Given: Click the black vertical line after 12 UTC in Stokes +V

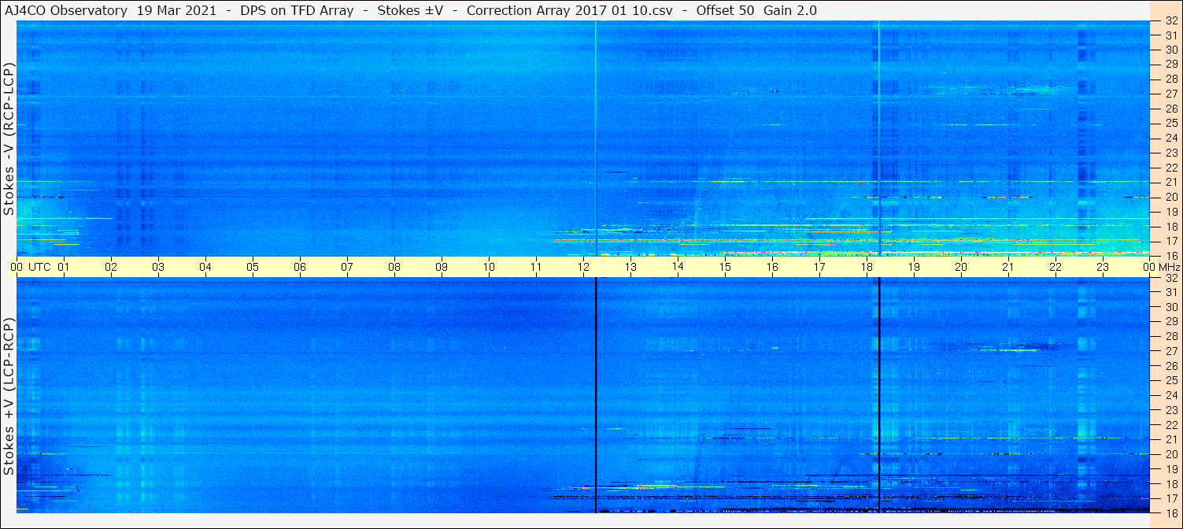Looking at the screenshot, I should tap(596, 395).
